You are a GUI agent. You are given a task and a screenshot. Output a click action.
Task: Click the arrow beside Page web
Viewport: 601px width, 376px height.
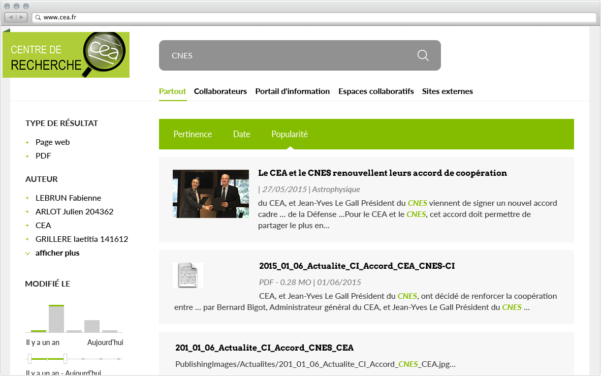[27, 143]
